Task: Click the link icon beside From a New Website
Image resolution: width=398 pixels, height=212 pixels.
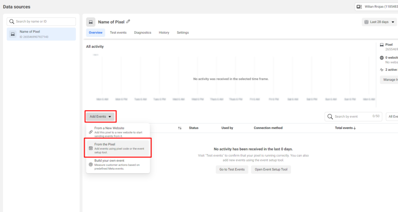Action: click(x=91, y=132)
